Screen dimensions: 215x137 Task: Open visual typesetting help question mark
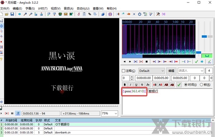click(1, 59)
